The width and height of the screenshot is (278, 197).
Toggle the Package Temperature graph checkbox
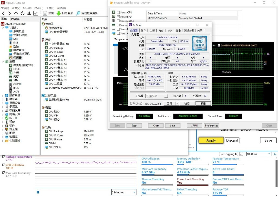(x=4, y=157)
